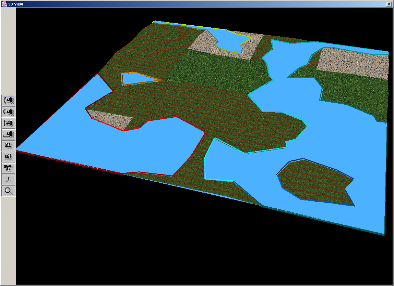The width and height of the screenshot is (394, 286).
Task: Click the blue-outlined striped island
Action: pyautogui.click(x=312, y=181)
